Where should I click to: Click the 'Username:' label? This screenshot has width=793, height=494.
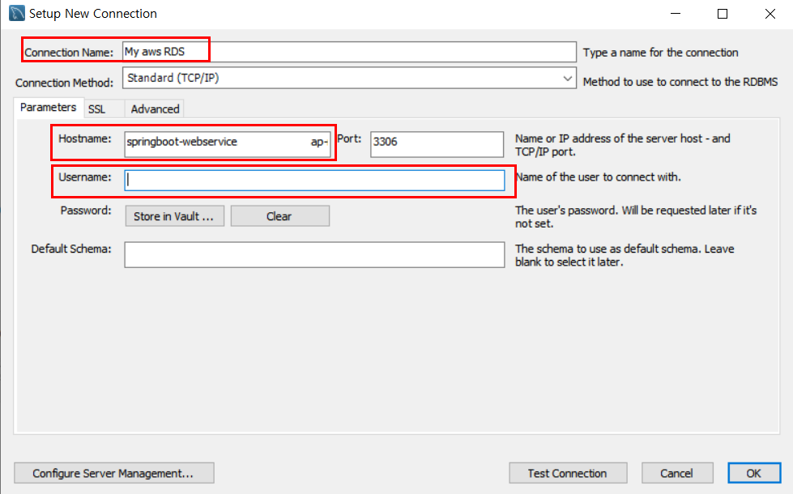coord(85,177)
